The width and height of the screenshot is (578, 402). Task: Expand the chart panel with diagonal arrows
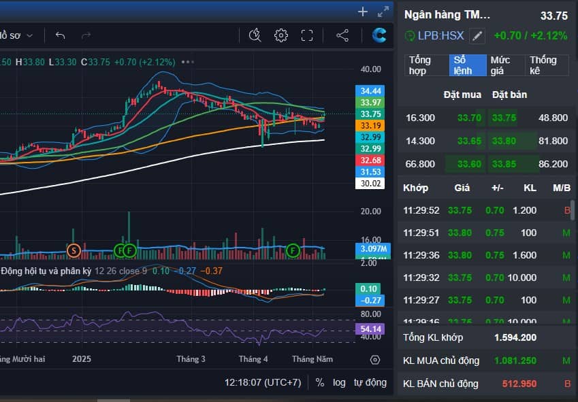point(383,12)
